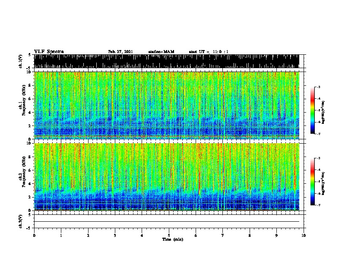
Task: Click time axis tick label '3'
Action: pos(115,236)
